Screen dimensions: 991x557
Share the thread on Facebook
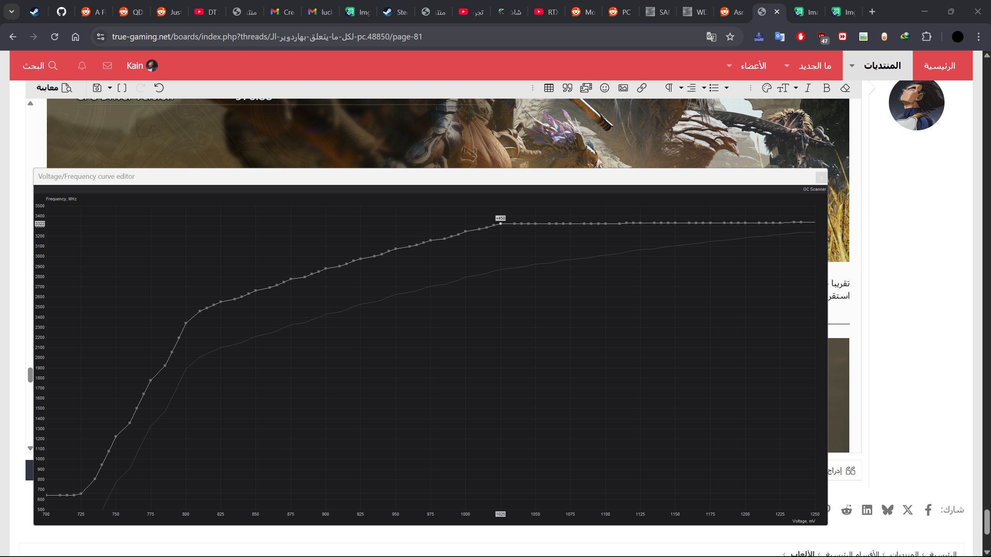928,510
